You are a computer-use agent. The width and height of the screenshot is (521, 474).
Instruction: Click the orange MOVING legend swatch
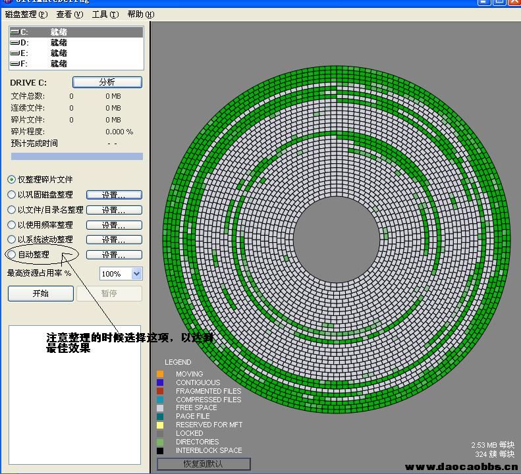[x=160, y=374]
